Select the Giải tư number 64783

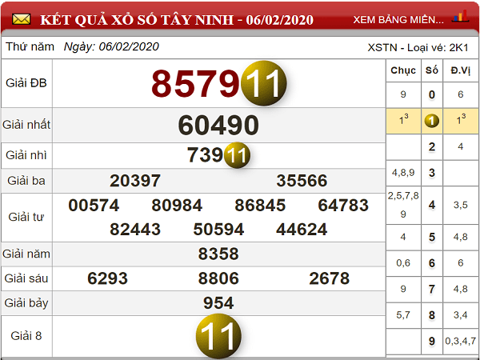(x=343, y=205)
